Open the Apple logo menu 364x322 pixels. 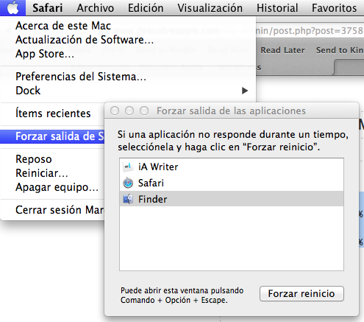[x=13, y=8]
